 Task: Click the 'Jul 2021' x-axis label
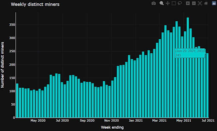point(208,121)
